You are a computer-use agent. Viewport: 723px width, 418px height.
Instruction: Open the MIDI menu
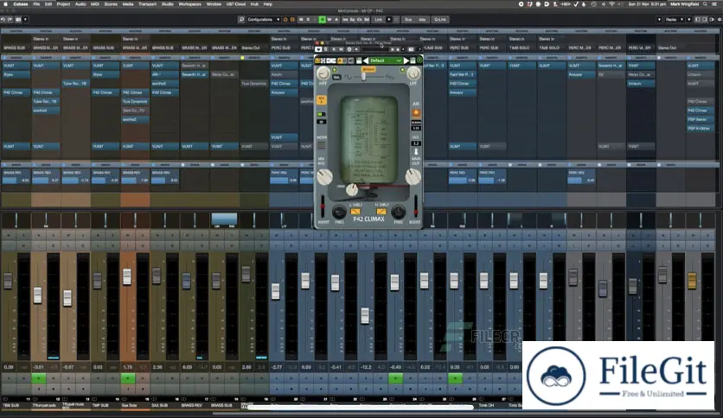(94, 4)
